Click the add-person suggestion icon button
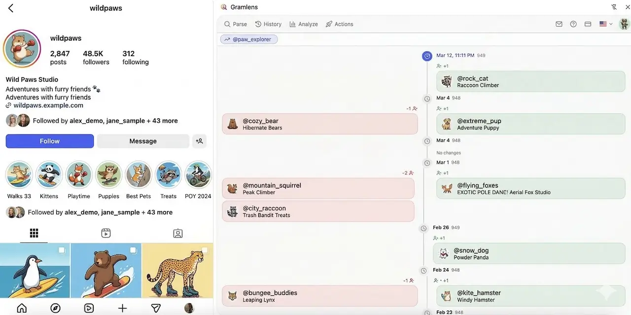The image size is (631, 315). (199, 141)
